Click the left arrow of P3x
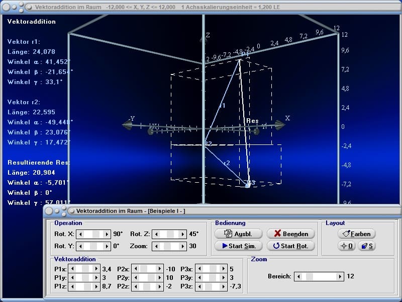402x302 pixels. point(199,269)
